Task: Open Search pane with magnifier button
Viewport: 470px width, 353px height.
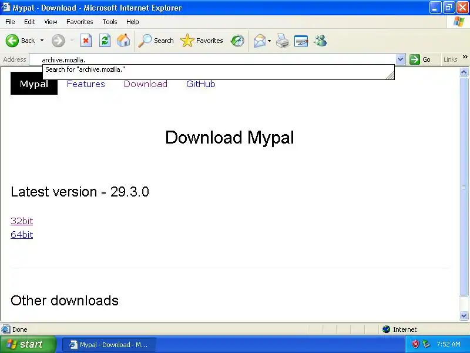Action: (156, 41)
